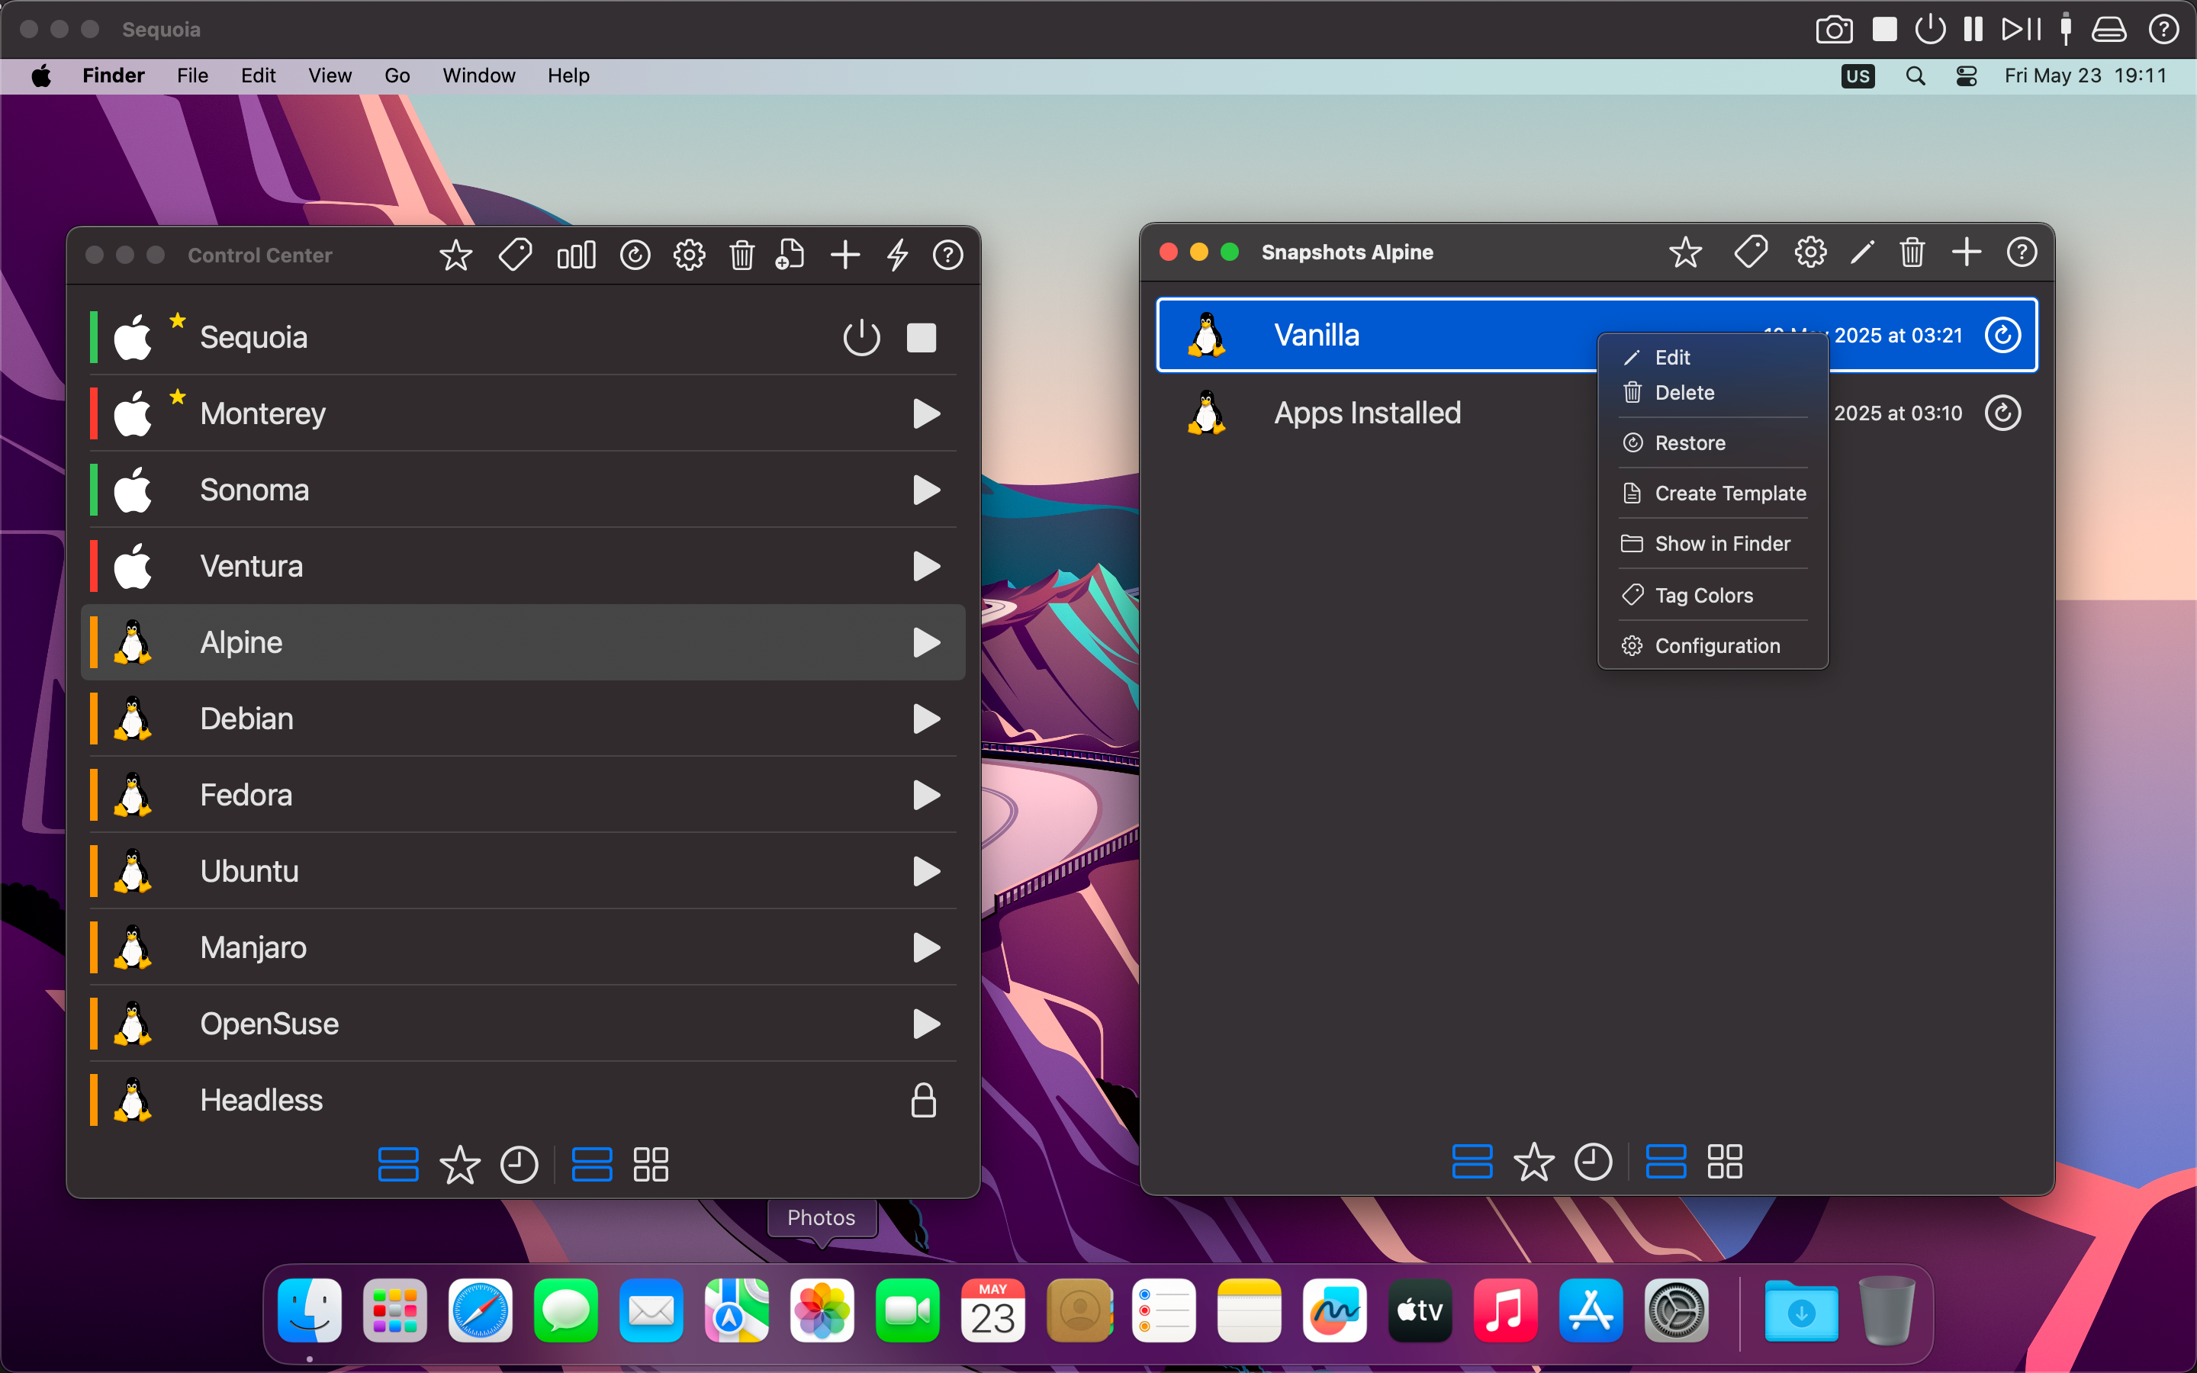Click the pencil edit icon in Snapshots Alpine toolbar

click(1862, 252)
